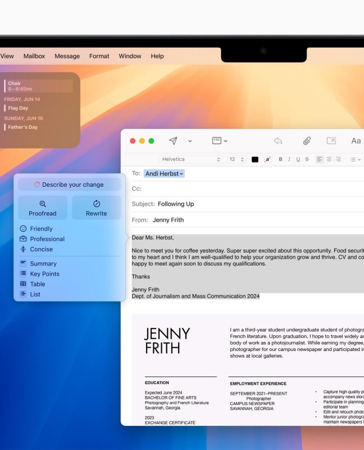Open the Message menu
364x450 pixels.
(67, 56)
